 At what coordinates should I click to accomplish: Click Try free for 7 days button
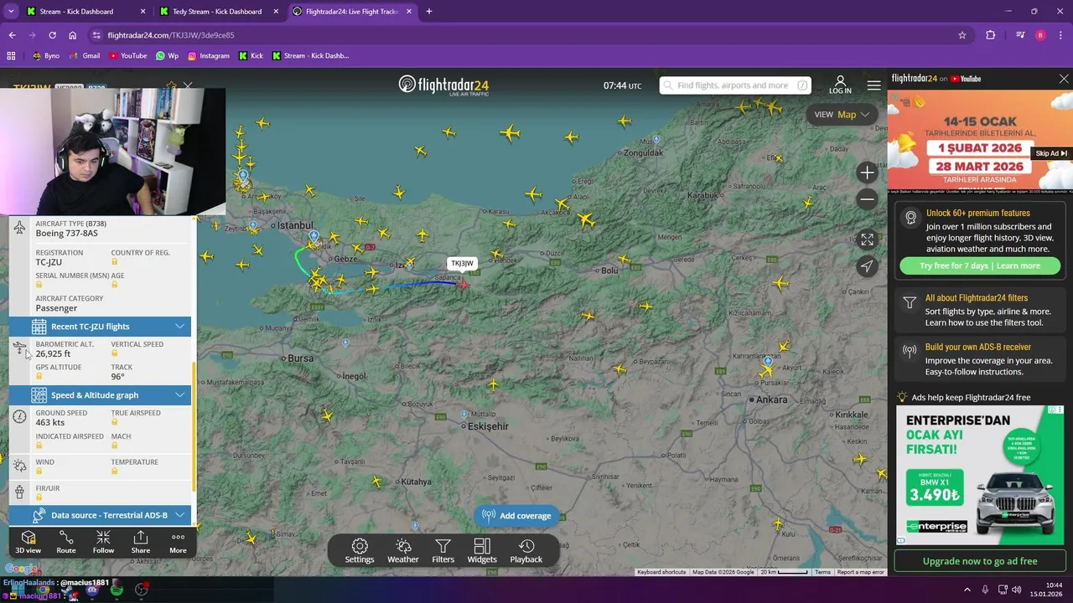point(980,265)
